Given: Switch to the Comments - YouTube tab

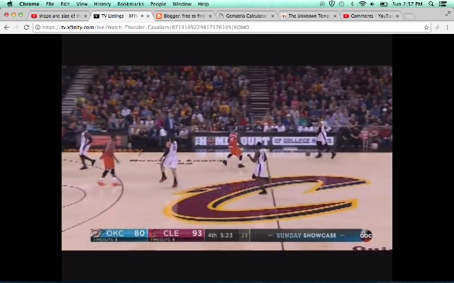Looking at the screenshot, I should 370,16.
